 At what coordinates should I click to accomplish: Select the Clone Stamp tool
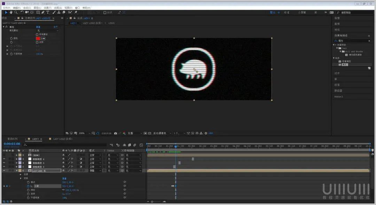59,13
